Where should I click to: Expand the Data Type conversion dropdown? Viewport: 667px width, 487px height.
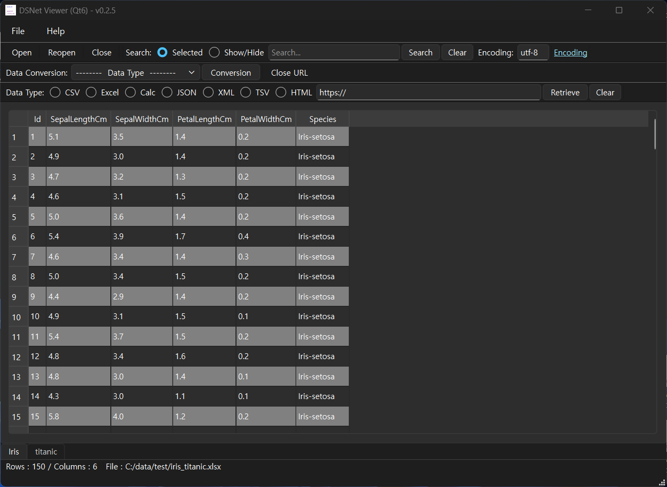(135, 72)
